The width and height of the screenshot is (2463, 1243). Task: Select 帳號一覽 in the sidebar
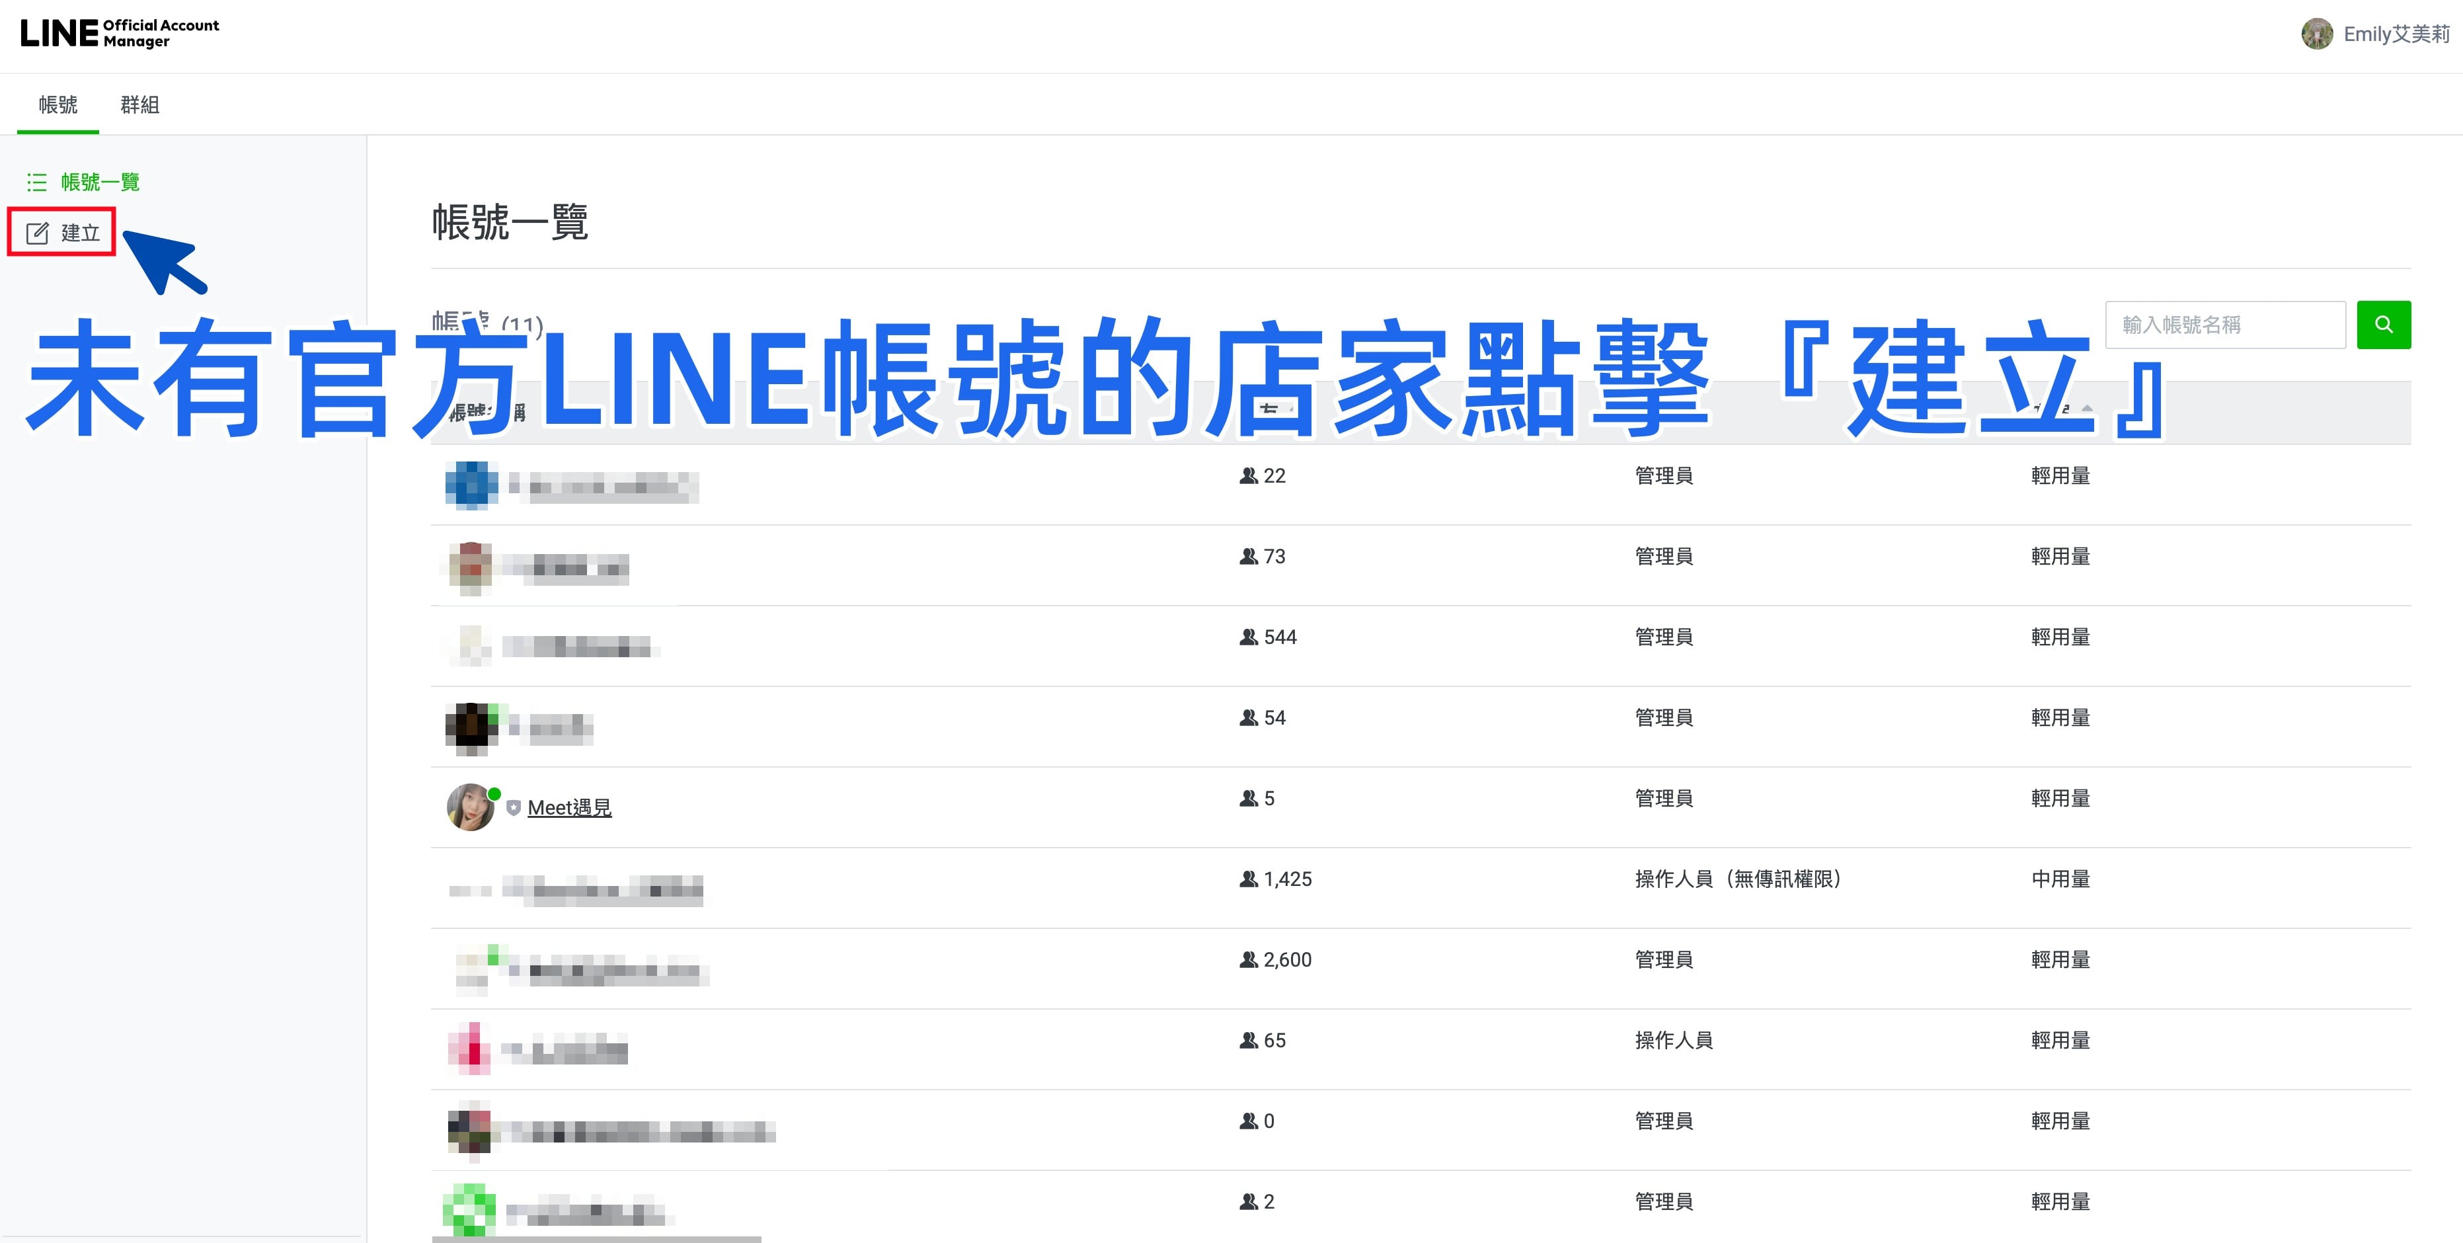pos(83,182)
